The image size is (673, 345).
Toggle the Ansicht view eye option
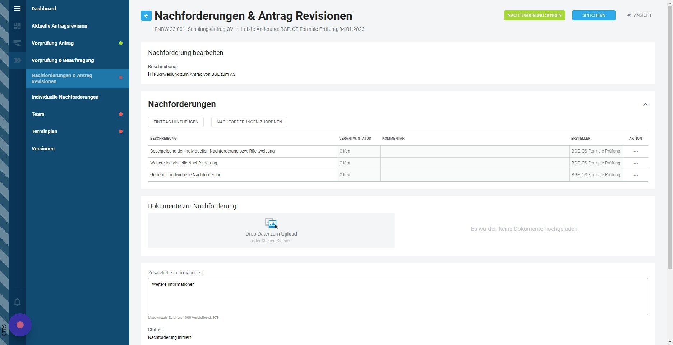click(x=639, y=15)
